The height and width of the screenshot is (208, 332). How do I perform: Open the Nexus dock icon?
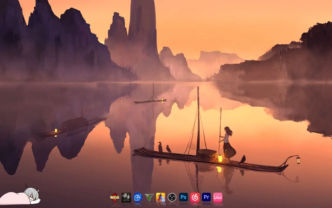pyautogui.click(x=115, y=197)
